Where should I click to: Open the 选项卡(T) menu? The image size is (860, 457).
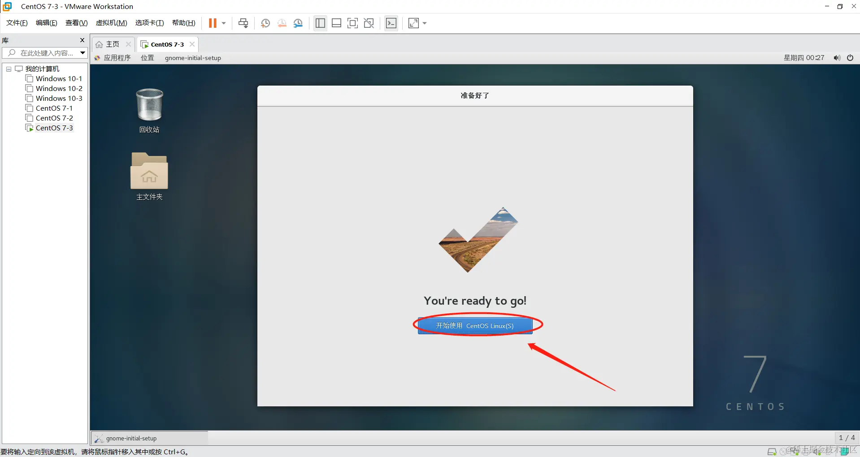point(150,23)
